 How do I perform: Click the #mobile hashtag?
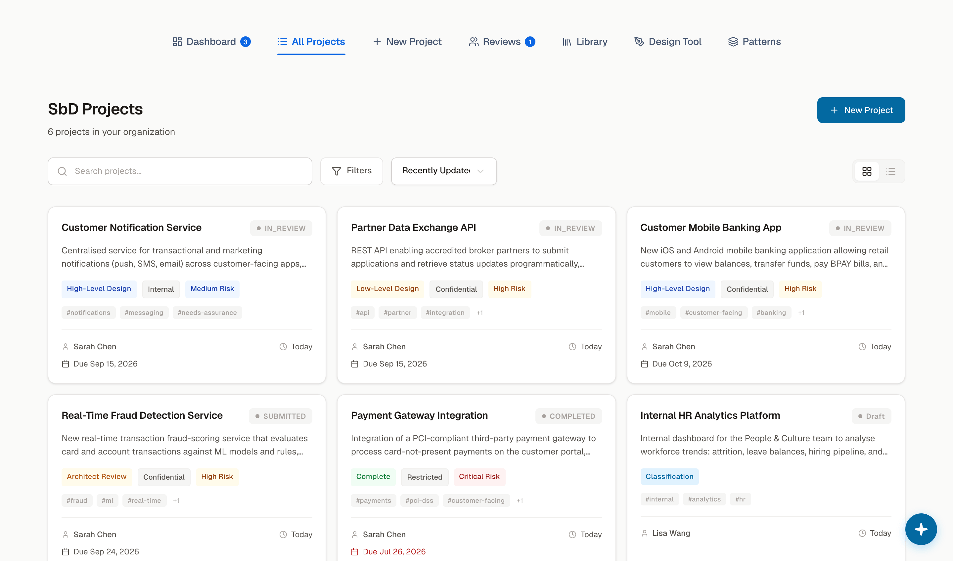[658, 313]
